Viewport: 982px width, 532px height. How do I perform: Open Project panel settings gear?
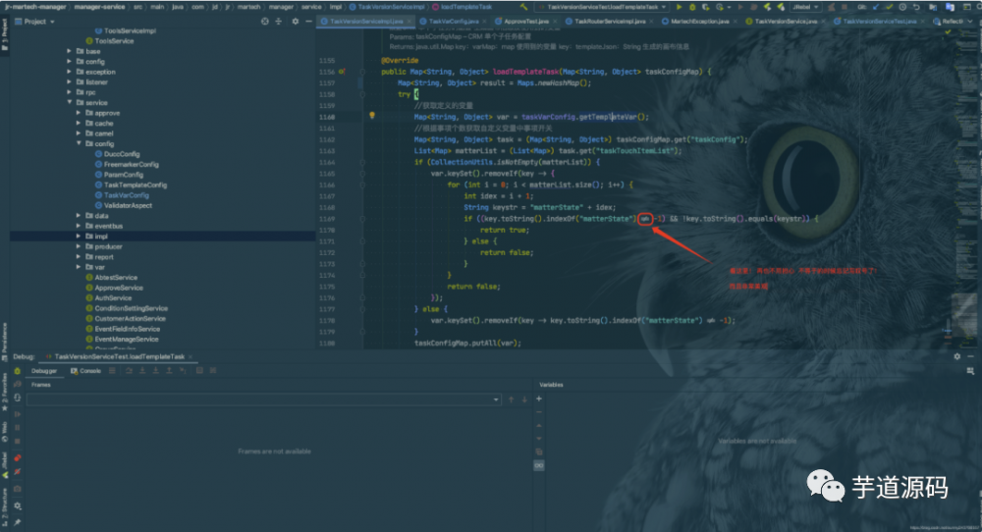(x=295, y=22)
